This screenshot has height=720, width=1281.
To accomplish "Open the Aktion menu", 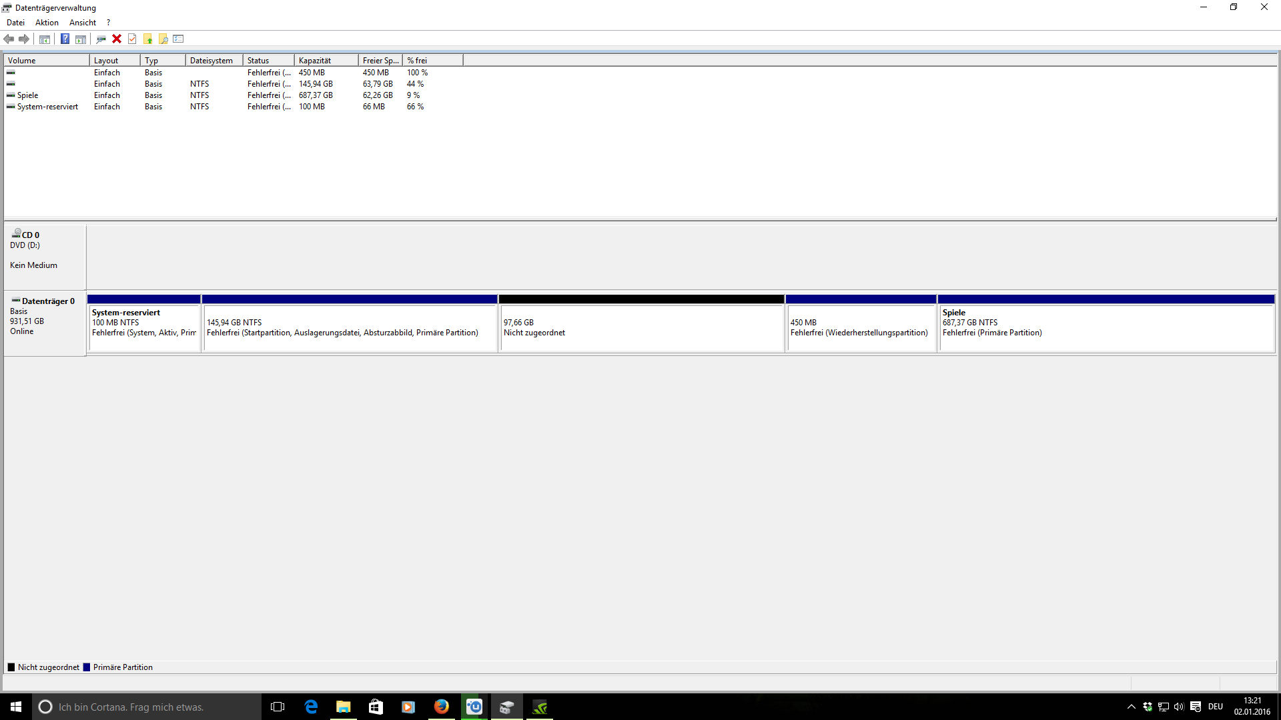I will pos(47,23).
